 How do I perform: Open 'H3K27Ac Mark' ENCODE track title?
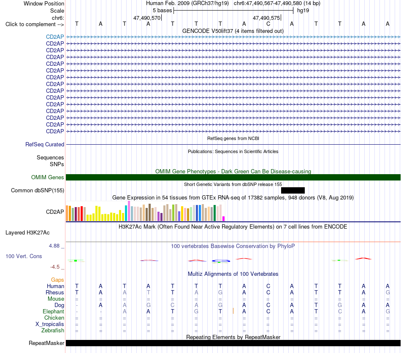tap(233, 227)
